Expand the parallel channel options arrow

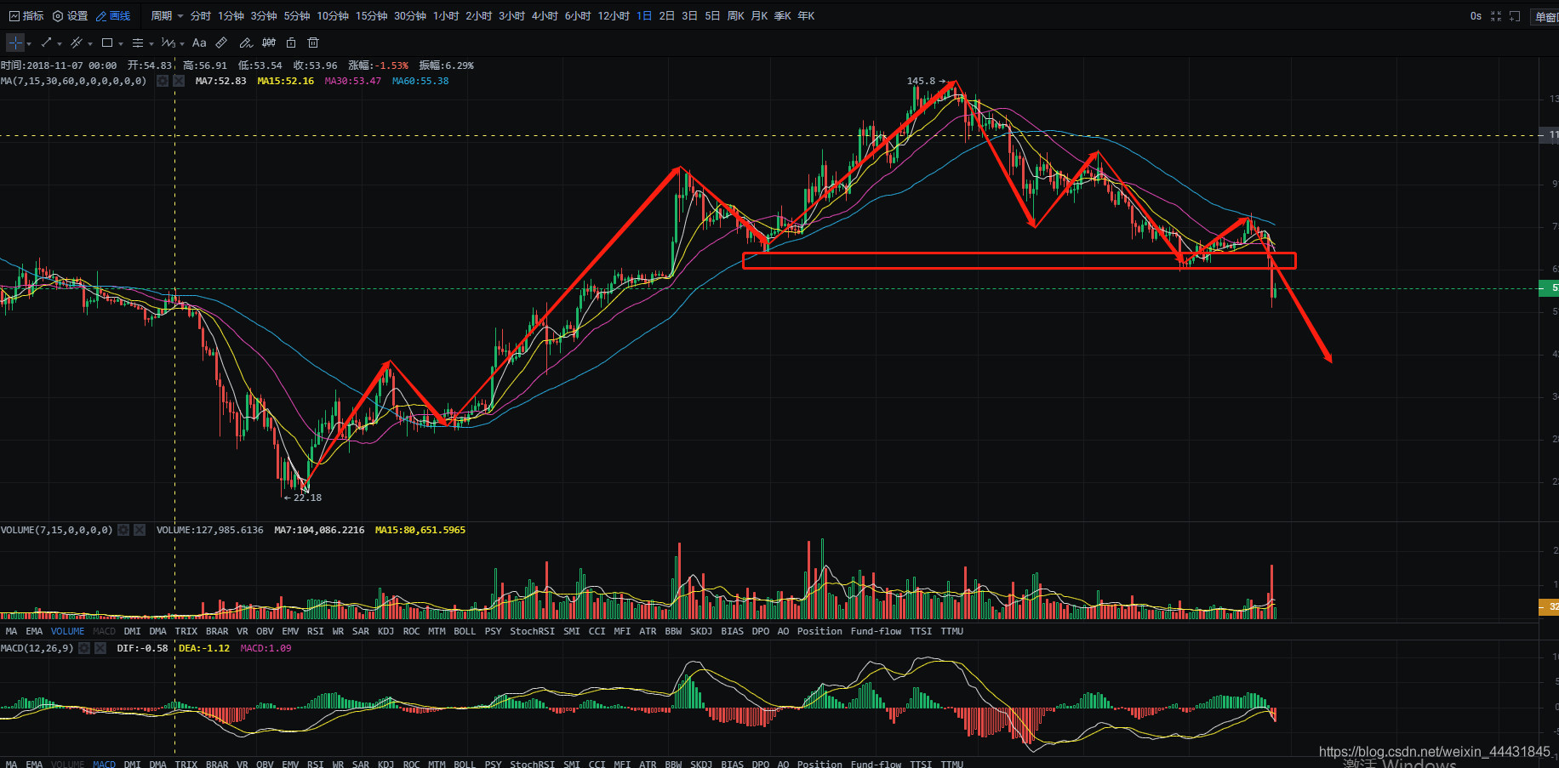click(90, 43)
